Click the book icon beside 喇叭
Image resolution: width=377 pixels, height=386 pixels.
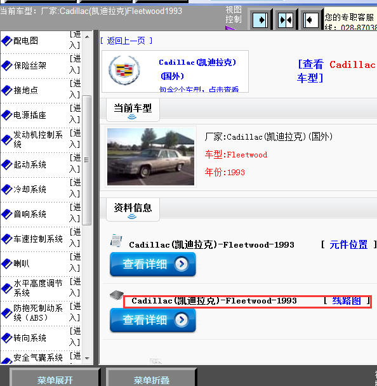(x=6, y=263)
